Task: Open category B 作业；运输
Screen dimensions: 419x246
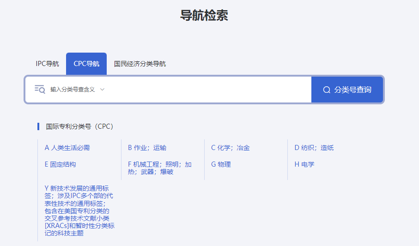Action: click(147, 148)
